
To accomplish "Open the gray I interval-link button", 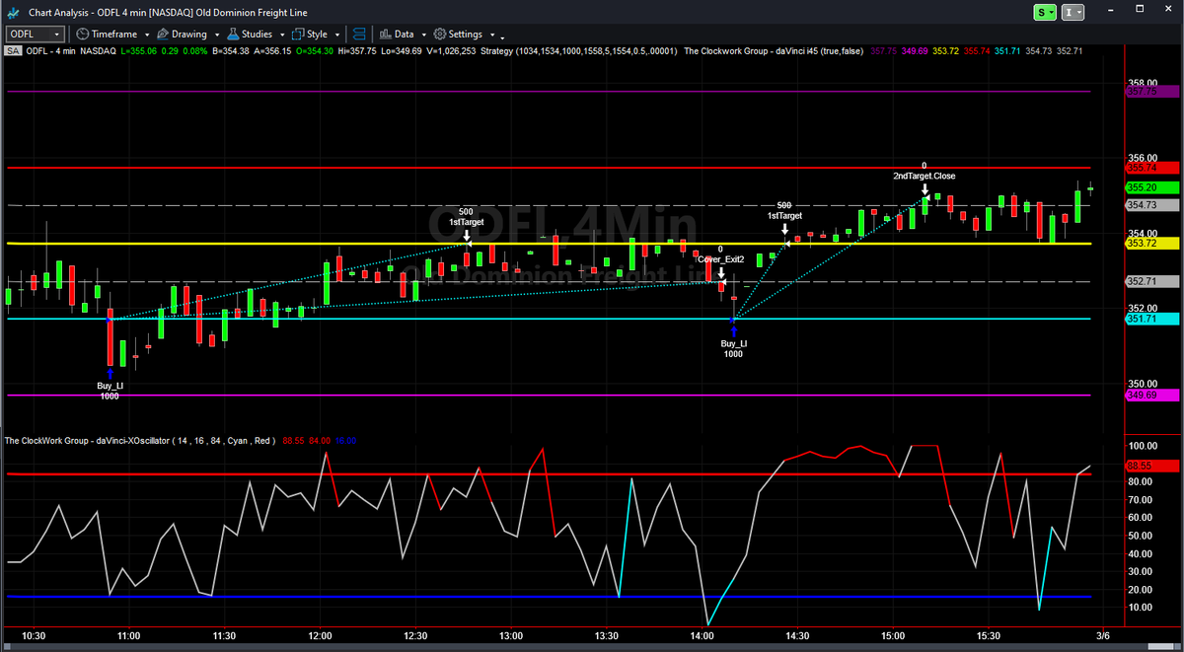I will click(x=1073, y=12).
